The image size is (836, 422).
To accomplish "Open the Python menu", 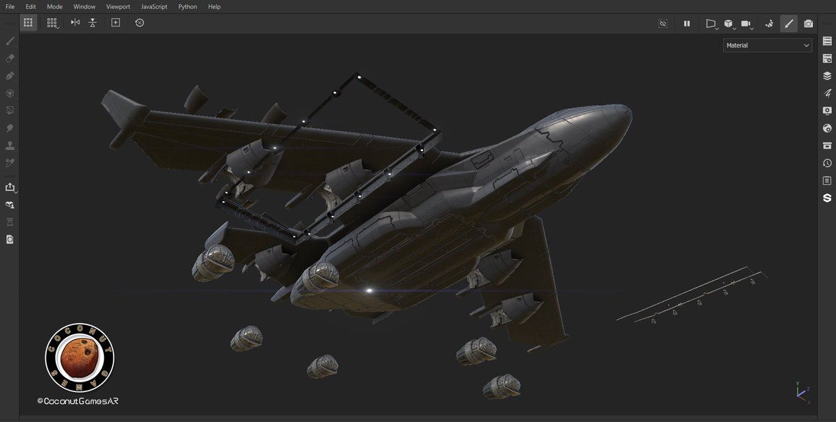I will point(187,6).
